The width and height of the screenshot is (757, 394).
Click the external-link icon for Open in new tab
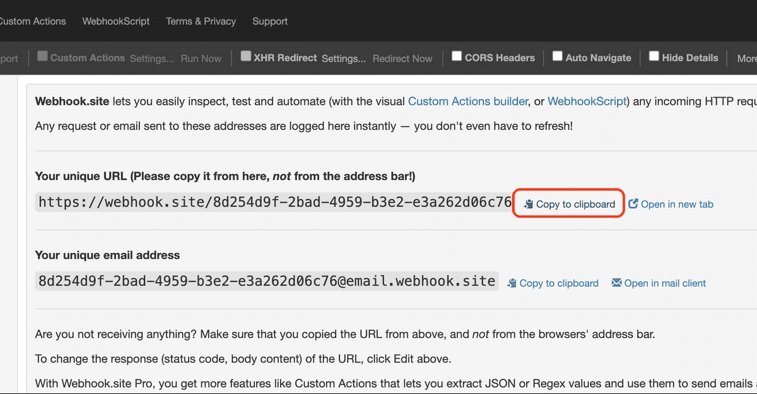tap(633, 204)
